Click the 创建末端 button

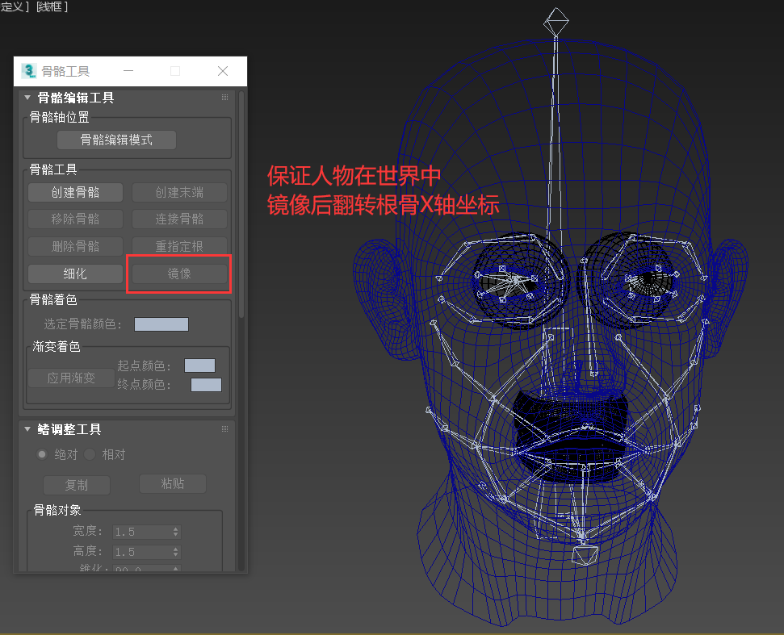[179, 192]
